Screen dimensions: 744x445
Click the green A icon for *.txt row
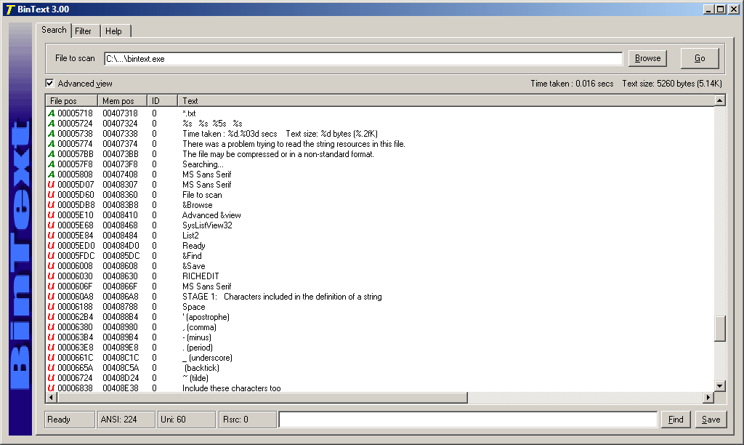[52, 113]
